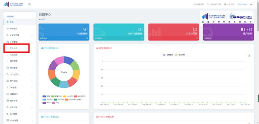
Task: Click the 新蛋 dark blue legend swatch
Action: [44, 96]
